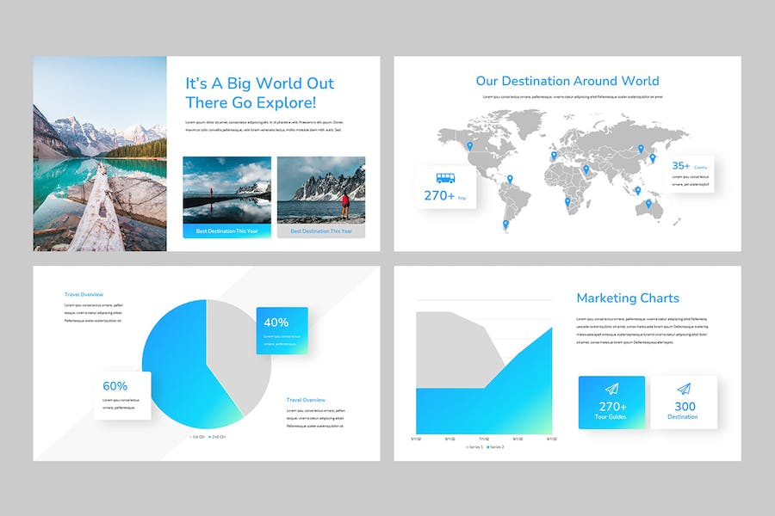775x516 pixels.
Task: Click the map pin on the Arabian Peninsula
Action: (x=586, y=169)
